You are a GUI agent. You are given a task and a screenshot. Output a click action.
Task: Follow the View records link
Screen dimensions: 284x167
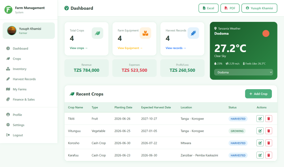(176, 48)
